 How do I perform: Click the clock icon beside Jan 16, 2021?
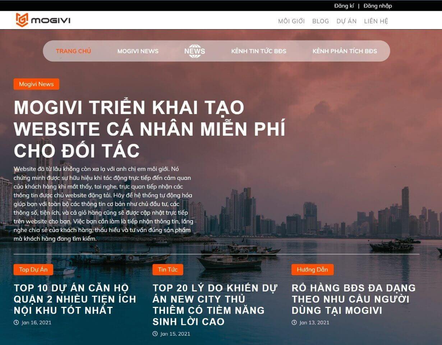[x=16, y=322]
